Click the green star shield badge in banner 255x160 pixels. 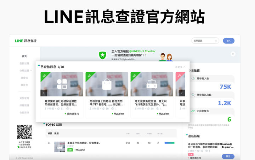tap(103, 55)
